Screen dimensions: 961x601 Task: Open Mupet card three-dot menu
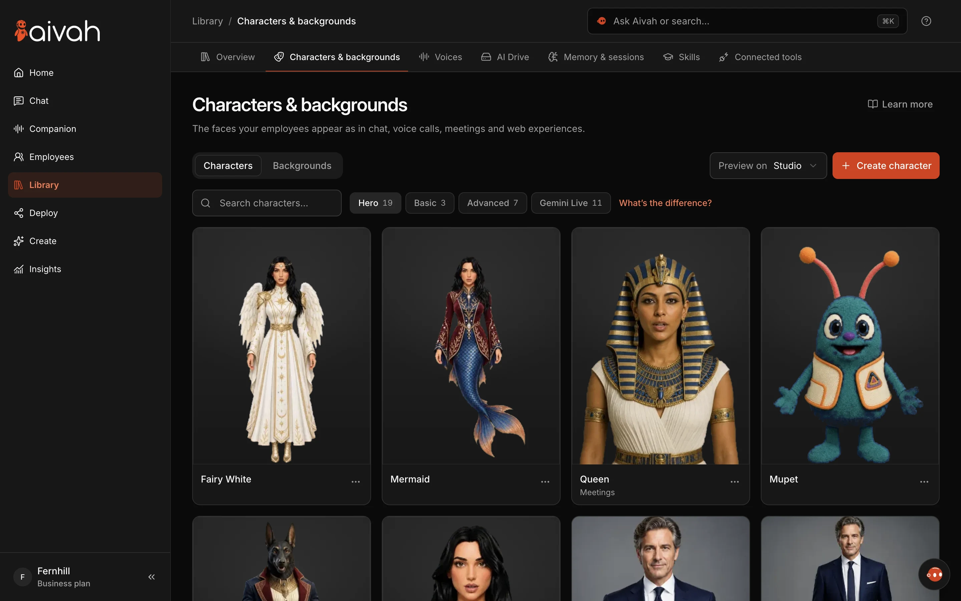pos(924,481)
